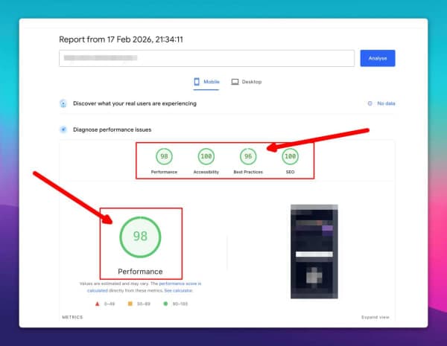Switch to the Mobile tab
Viewport: 447px width, 346px height.
click(x=206, y=82)
